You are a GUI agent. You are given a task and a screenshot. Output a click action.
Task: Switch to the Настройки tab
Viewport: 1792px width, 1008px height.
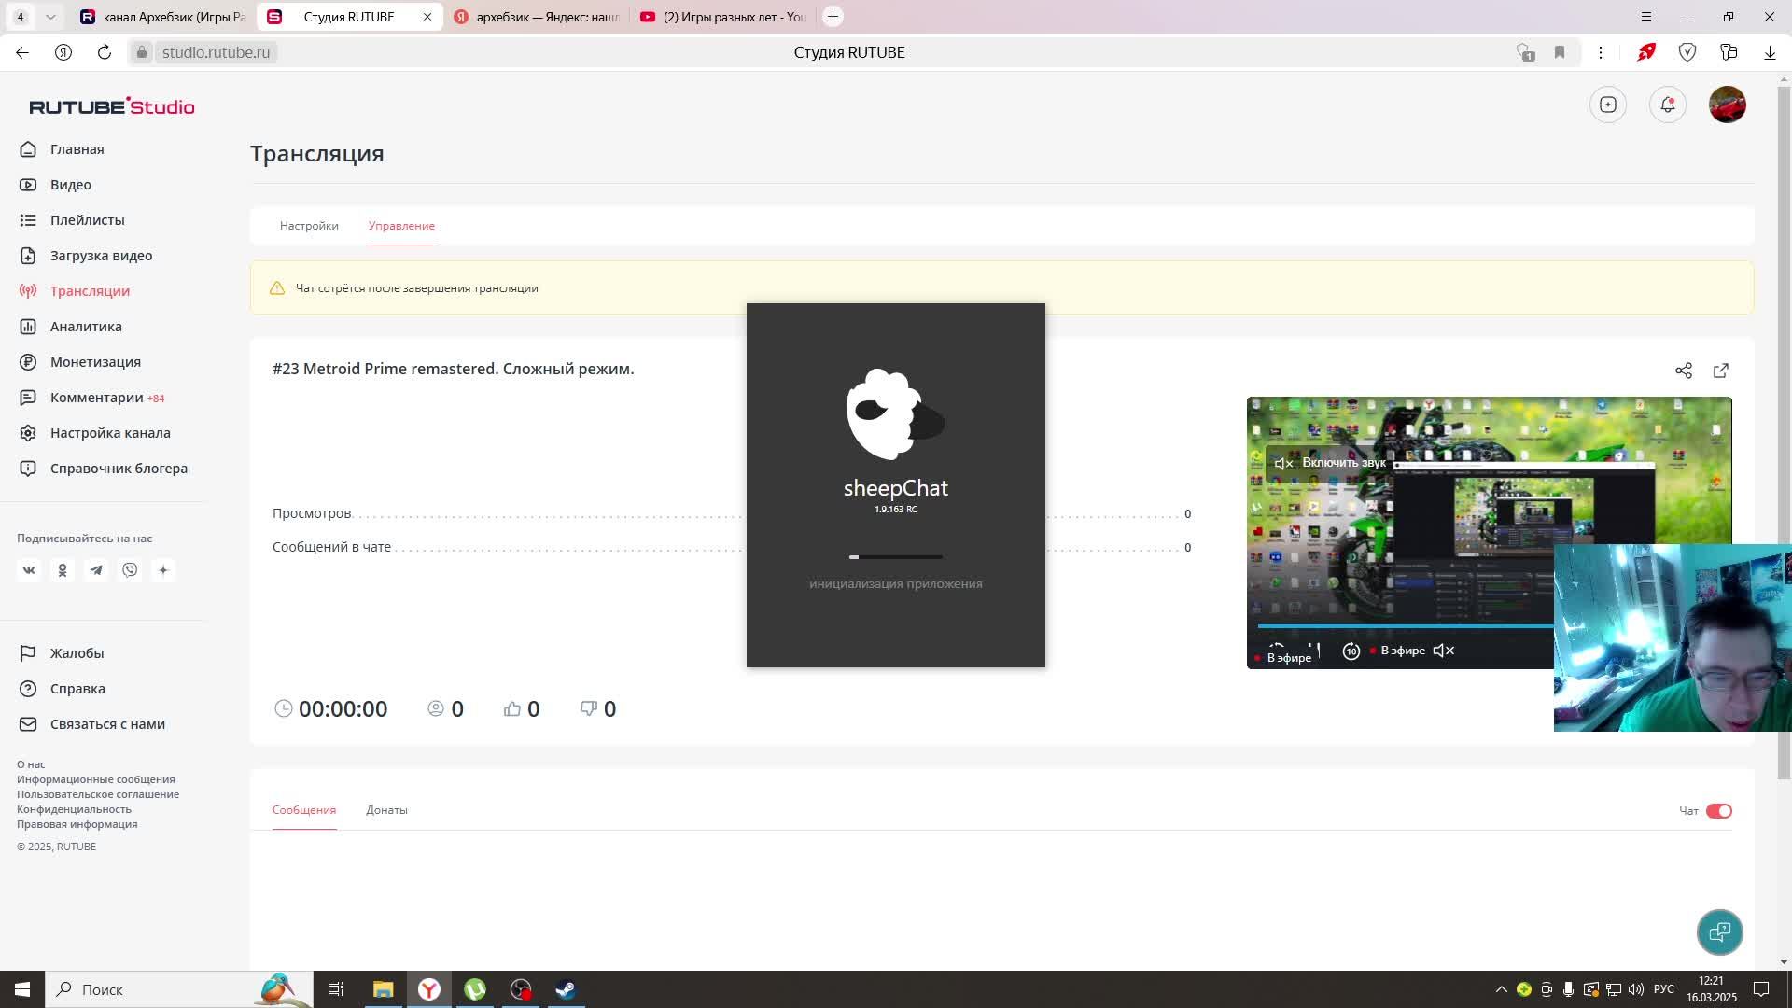309,226
